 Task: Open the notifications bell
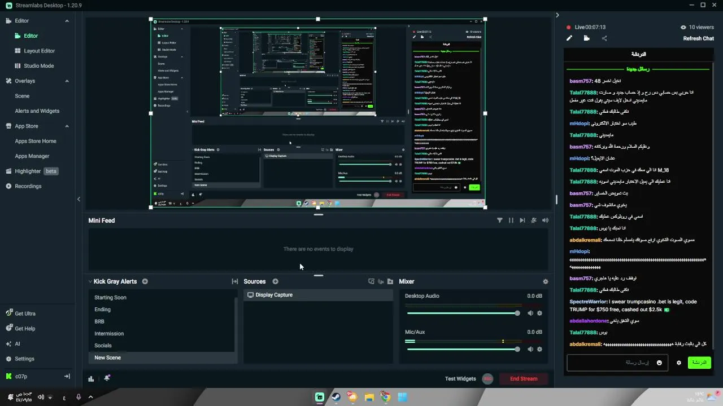pyautogui.click(x=107, y=378)
